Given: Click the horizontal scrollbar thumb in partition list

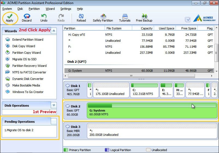Looking at the screenshot, I should (131, 76).
